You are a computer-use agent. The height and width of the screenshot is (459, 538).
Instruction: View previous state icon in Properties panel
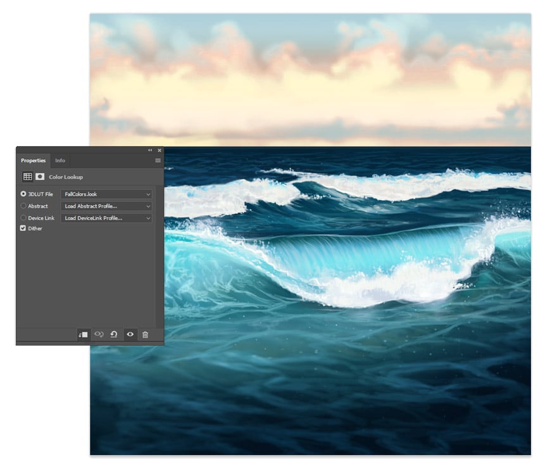99,334
